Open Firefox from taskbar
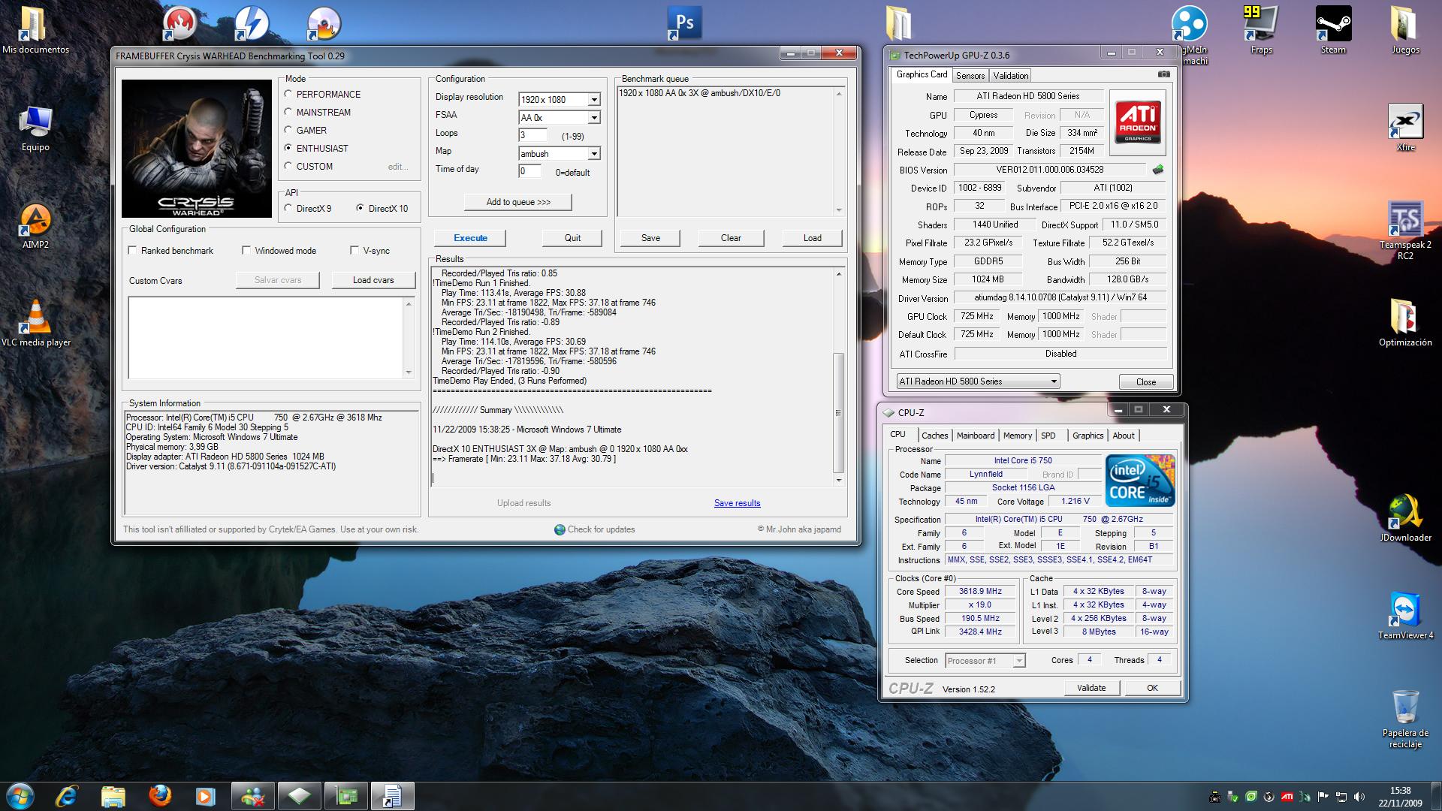Viewport: 1442px width, 811px height. click(x=159, y=796)
